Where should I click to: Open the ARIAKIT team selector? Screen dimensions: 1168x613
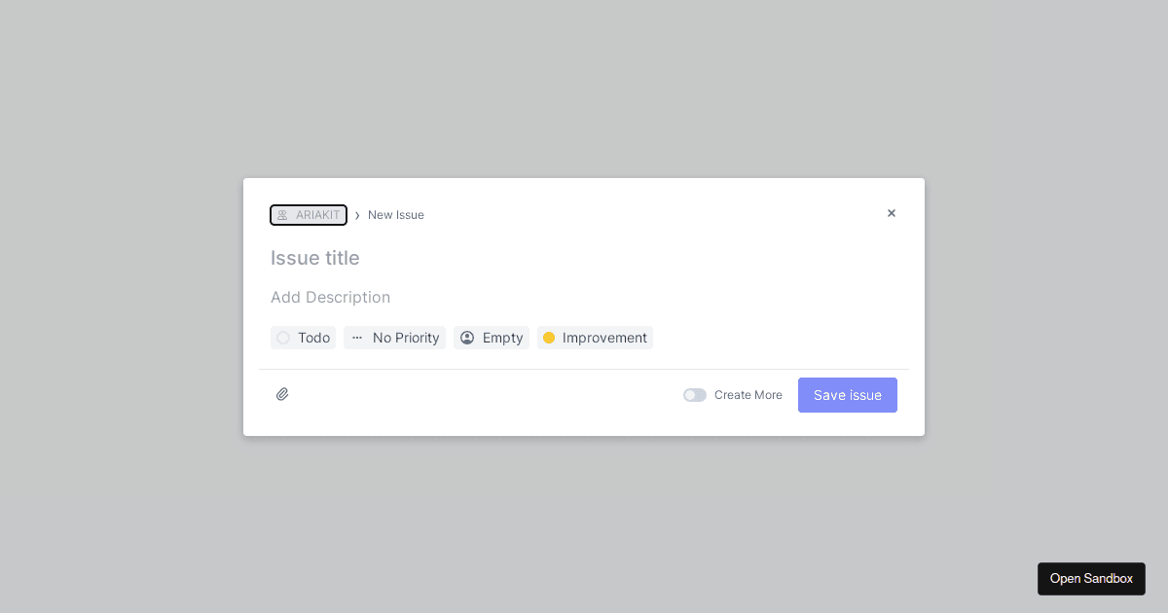[x=309, y=215]
